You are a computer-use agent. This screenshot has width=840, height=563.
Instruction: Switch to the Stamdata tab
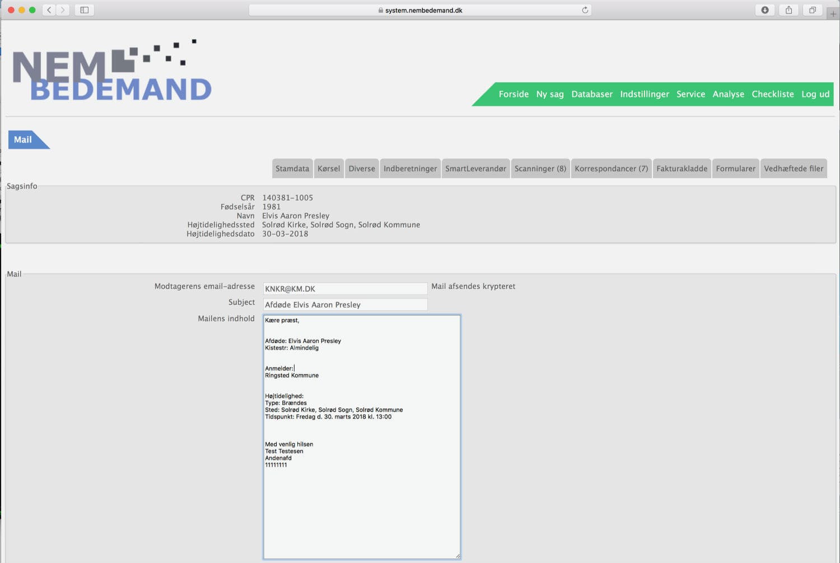292,169
